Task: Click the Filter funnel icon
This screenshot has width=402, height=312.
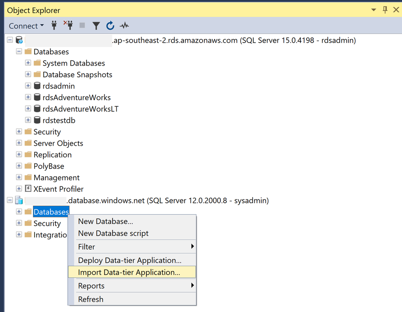Action: 96,26
